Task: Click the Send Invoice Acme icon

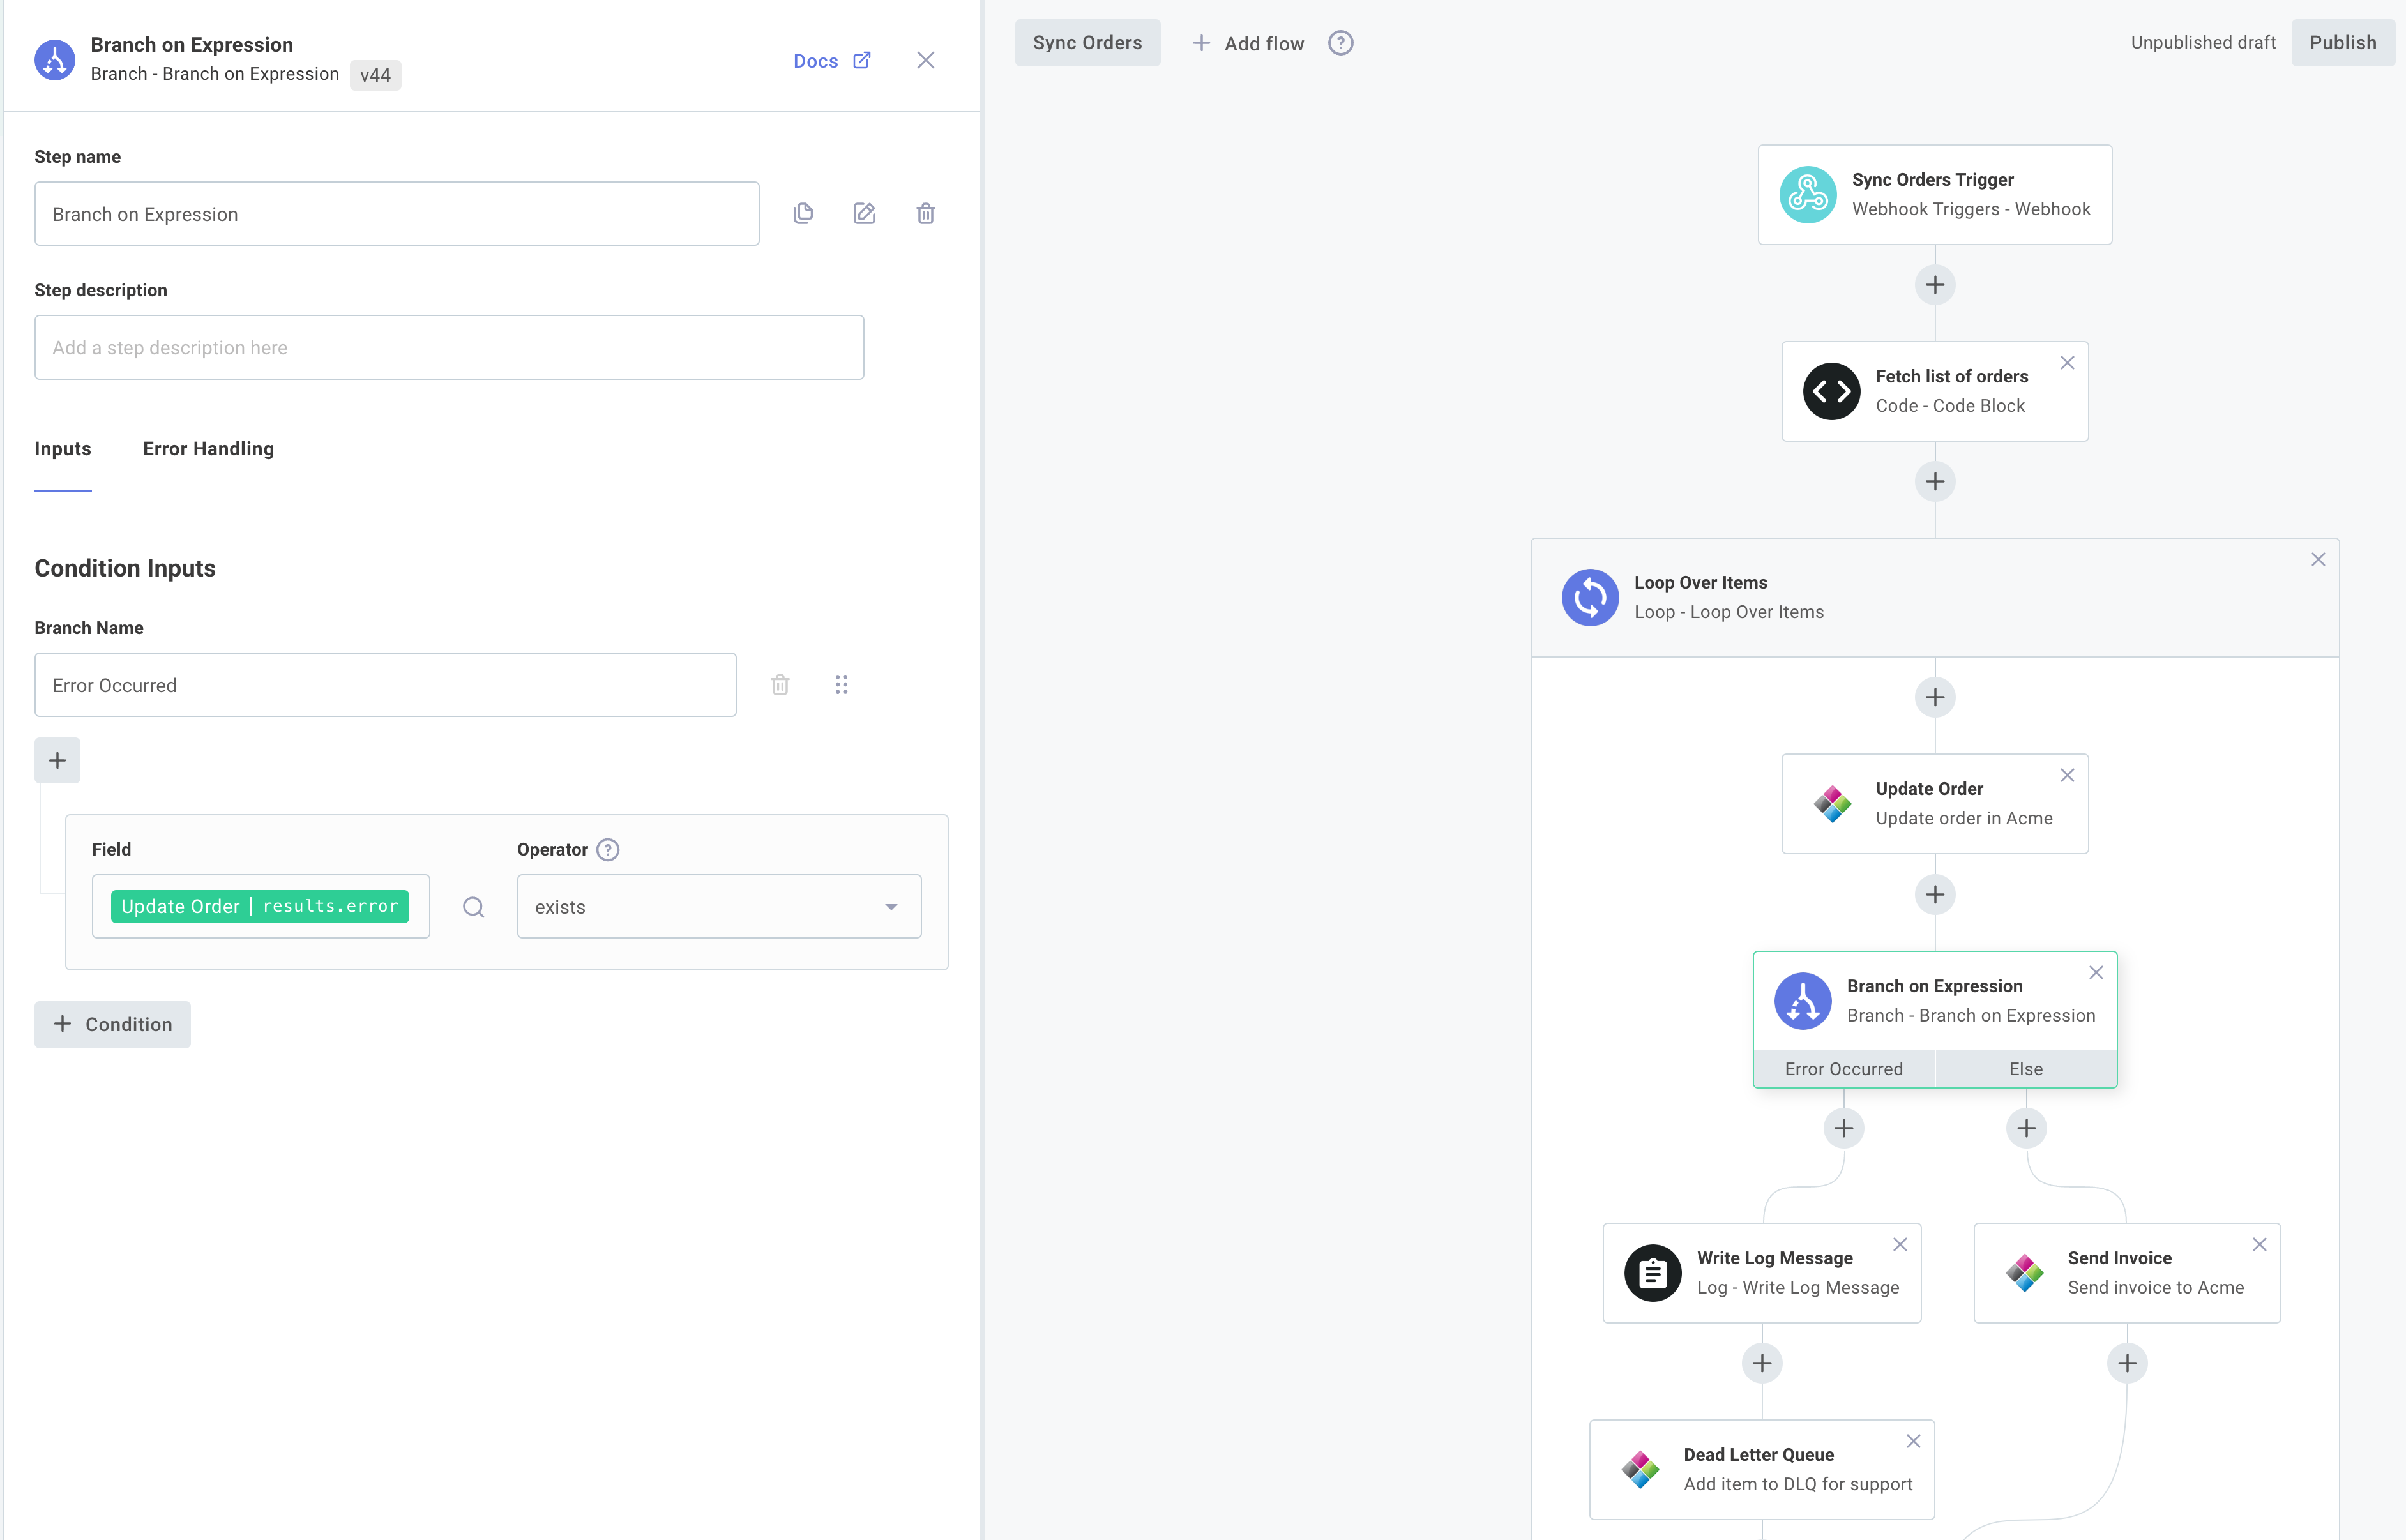Action: coord(2024,1273)
